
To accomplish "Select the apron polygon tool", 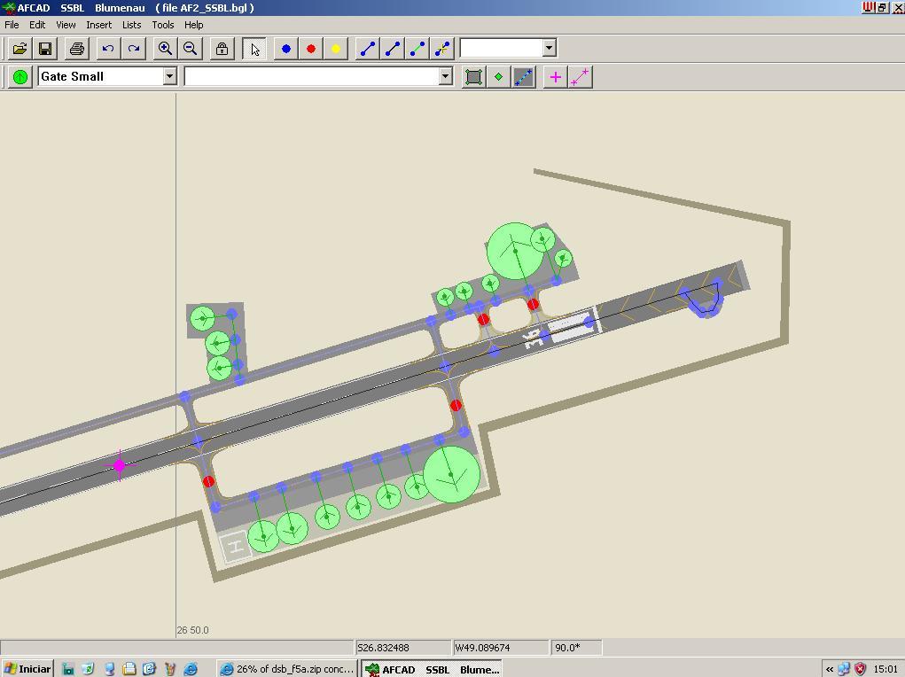I will (x=473, y=77).
